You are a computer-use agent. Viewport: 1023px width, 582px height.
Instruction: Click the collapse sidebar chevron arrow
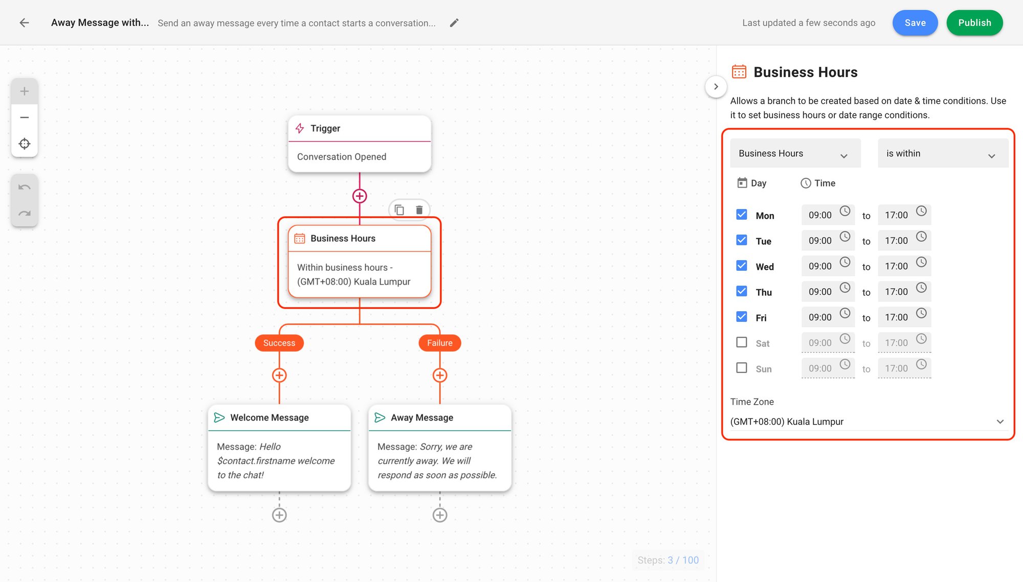click(x=715, y=86)
